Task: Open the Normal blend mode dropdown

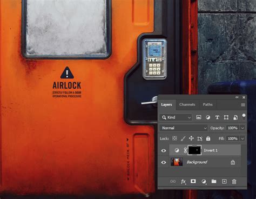Action: (x=184, y=128)
